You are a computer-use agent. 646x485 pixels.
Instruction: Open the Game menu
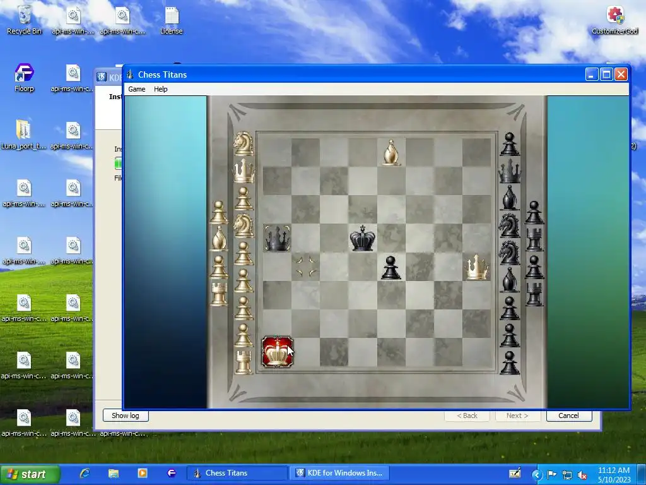click(136, 89)
